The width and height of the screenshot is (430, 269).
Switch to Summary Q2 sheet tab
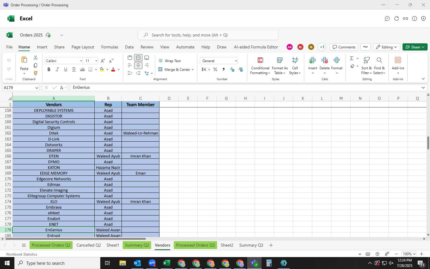coord(137,245)
